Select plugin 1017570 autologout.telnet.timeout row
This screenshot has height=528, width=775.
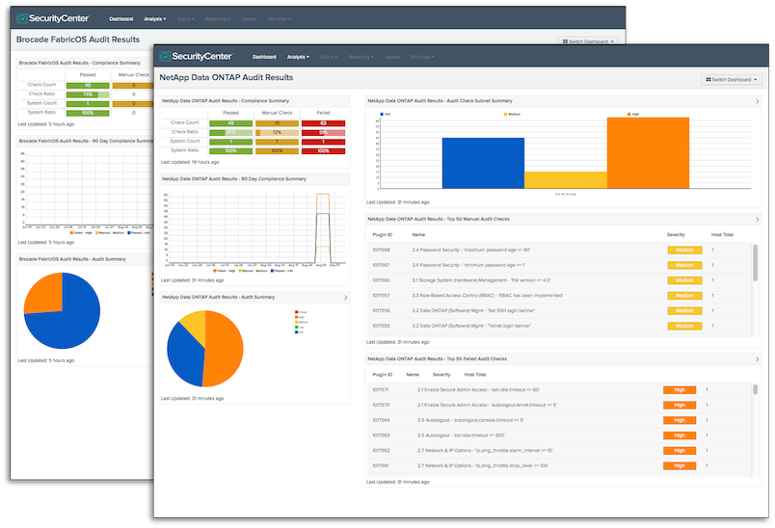click(560, 405)
